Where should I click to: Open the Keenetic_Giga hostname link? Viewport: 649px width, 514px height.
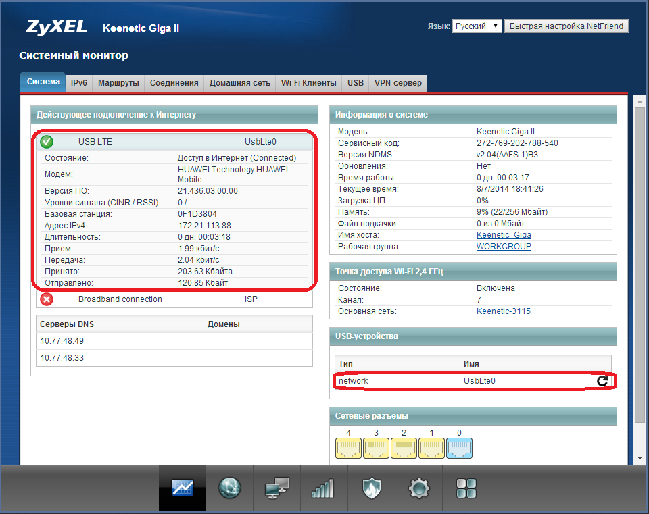pyautogui.click(x=504, y=235)
